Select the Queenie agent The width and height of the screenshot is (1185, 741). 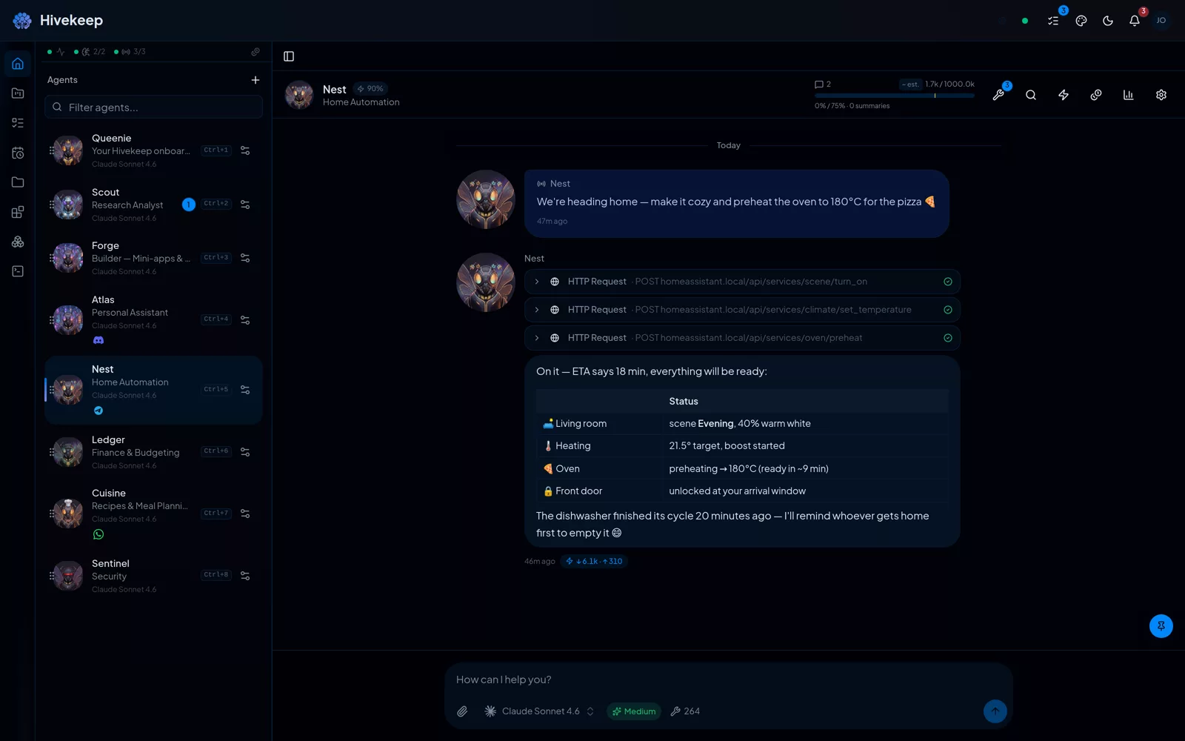[x=153, y=150]
